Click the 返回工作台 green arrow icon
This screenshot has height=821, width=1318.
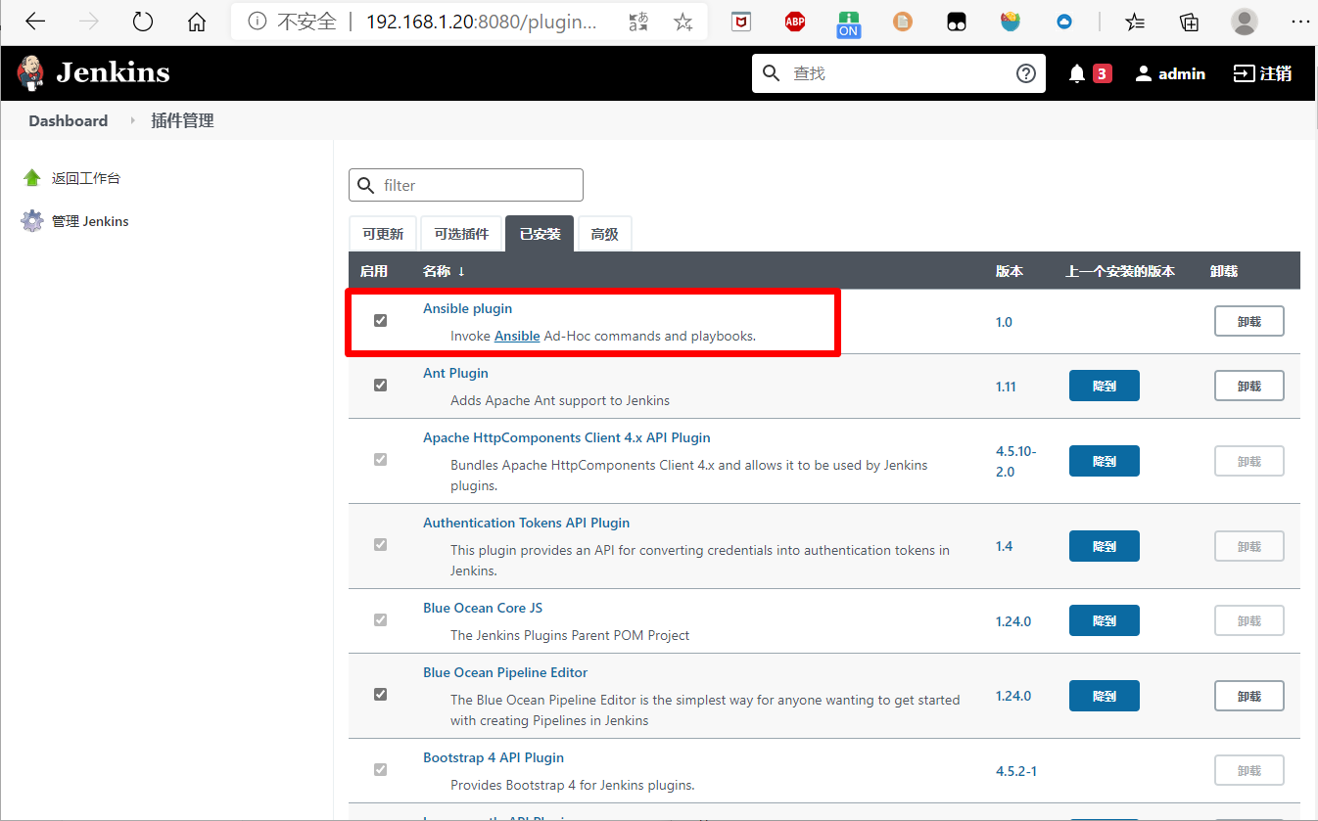coord(32,178)
